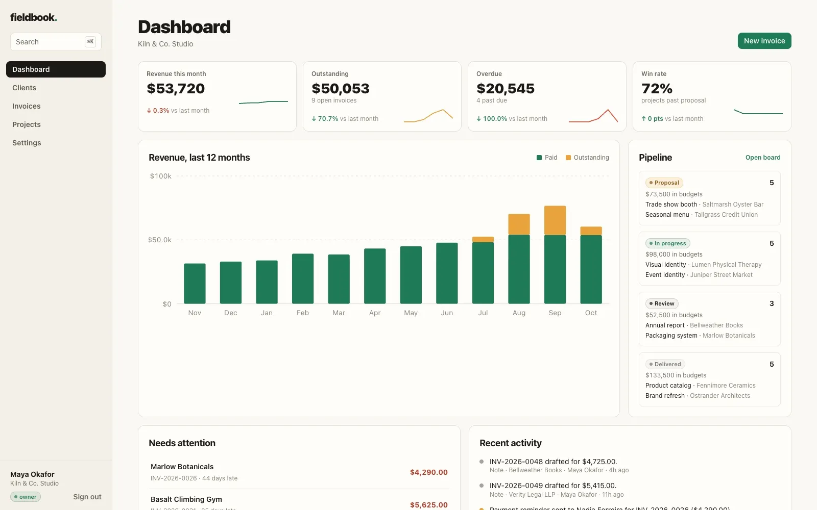Screen dimensions: 817x510
Task: Click the Paid legend green swatch
Action: tap(539, 158)
